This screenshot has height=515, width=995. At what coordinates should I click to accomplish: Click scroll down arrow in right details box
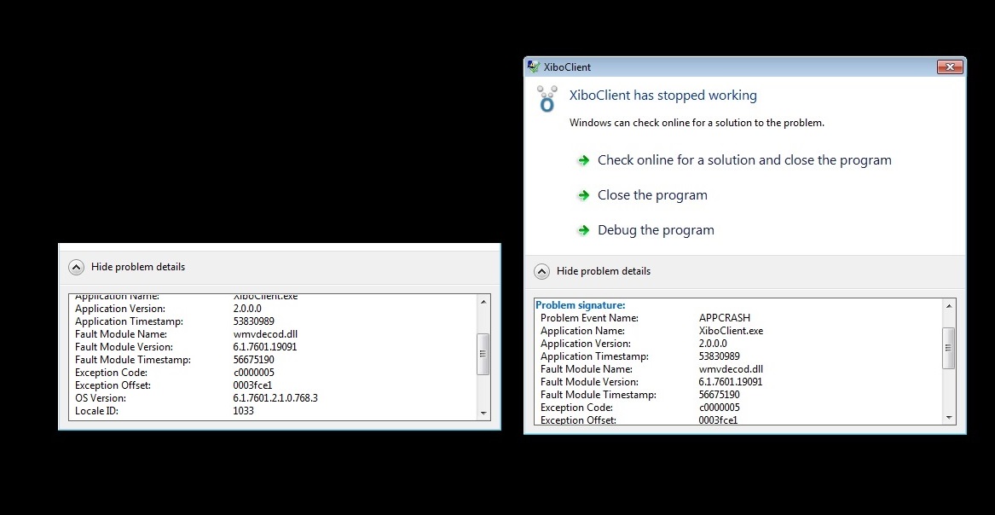949,417
